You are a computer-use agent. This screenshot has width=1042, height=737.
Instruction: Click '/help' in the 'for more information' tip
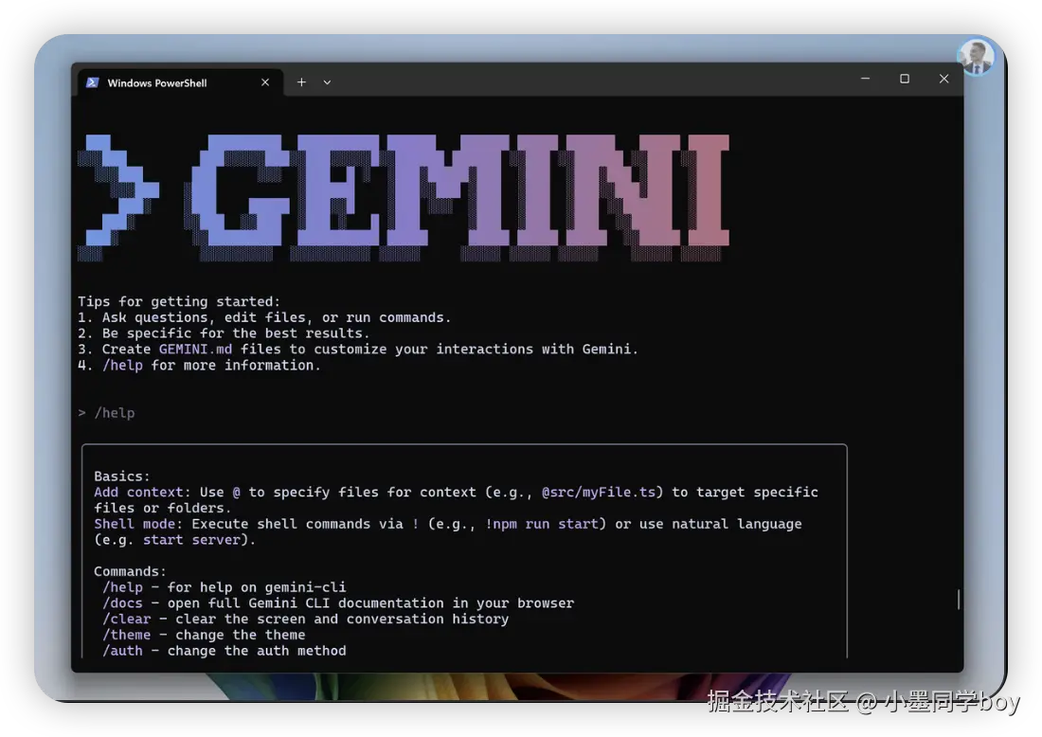(122, 365)
